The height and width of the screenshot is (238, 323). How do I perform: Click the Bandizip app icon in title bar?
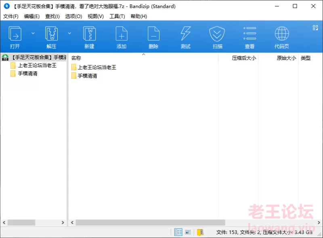click(6, 6)
